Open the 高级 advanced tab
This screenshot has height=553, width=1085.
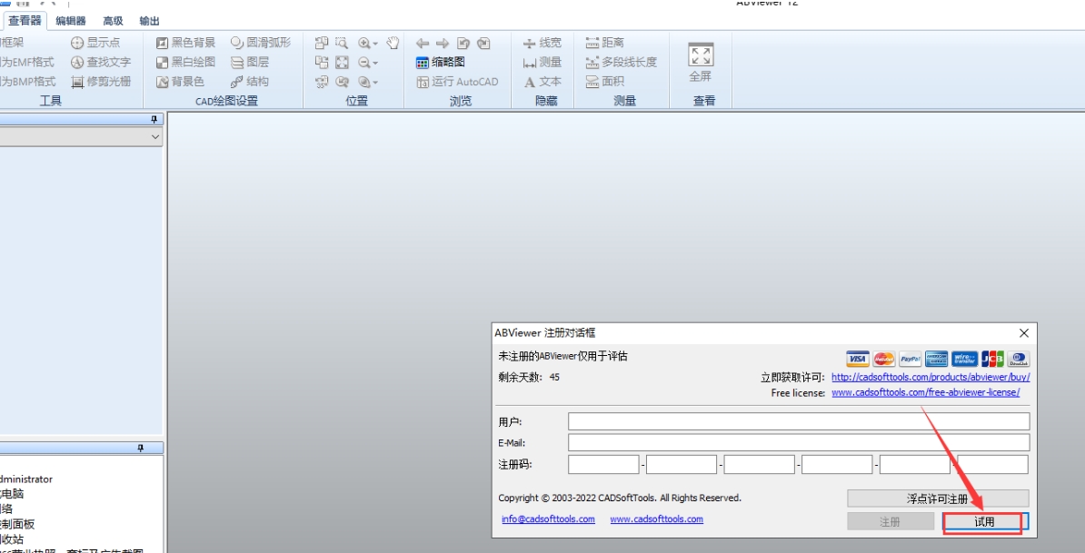point(113,21)
